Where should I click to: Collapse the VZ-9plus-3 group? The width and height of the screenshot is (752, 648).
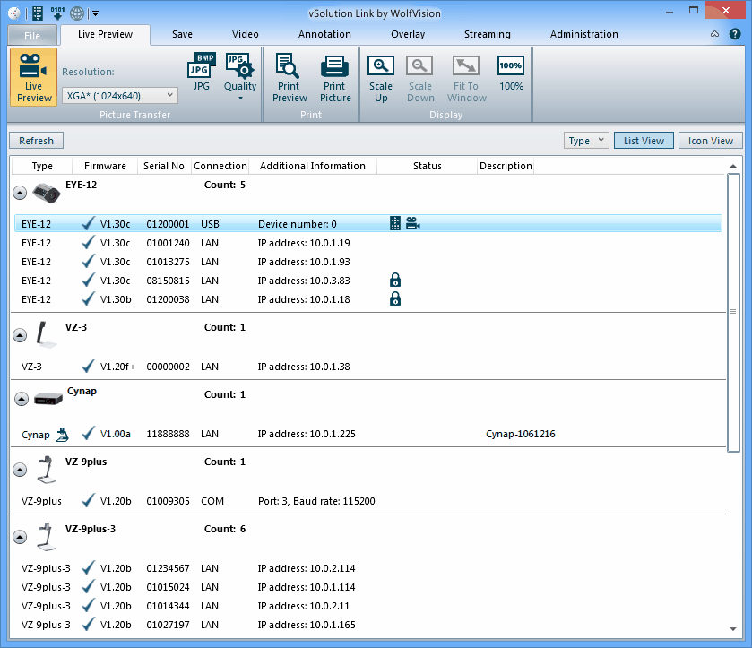pos(20,536)
